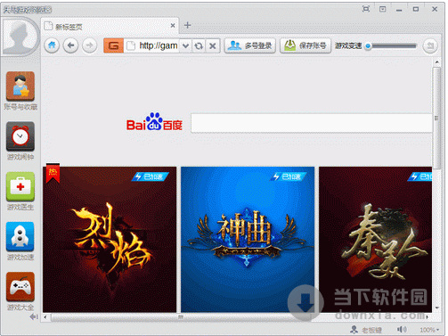448x336 pixels.
Task: Collapse the left sidebar arrow
Action: 34,317
